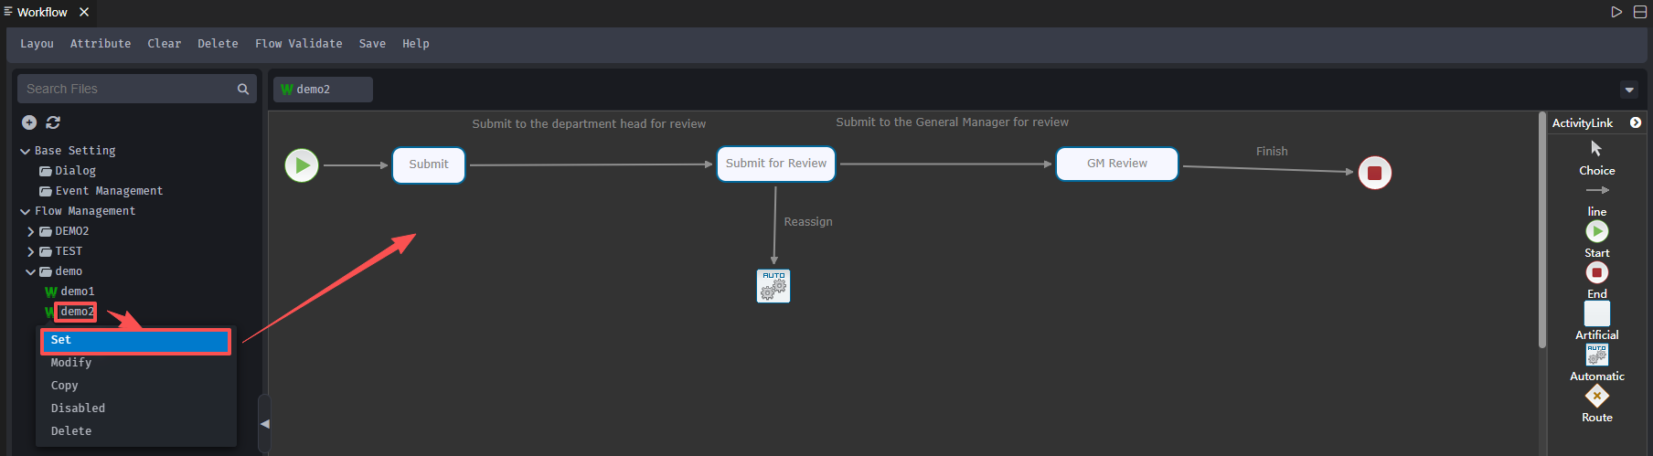Click Save in the toolbar

pos(372,44)
